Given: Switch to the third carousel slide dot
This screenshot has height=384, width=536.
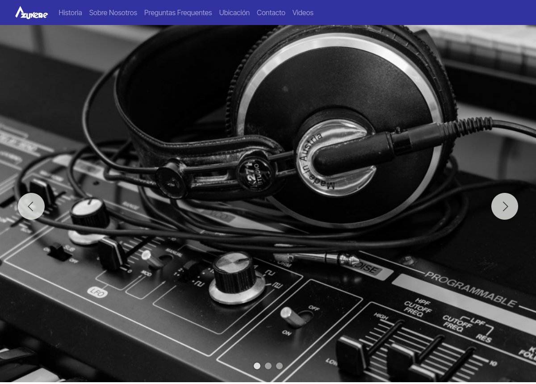Looking at the screenshot, I should click(x=279, y=366).
